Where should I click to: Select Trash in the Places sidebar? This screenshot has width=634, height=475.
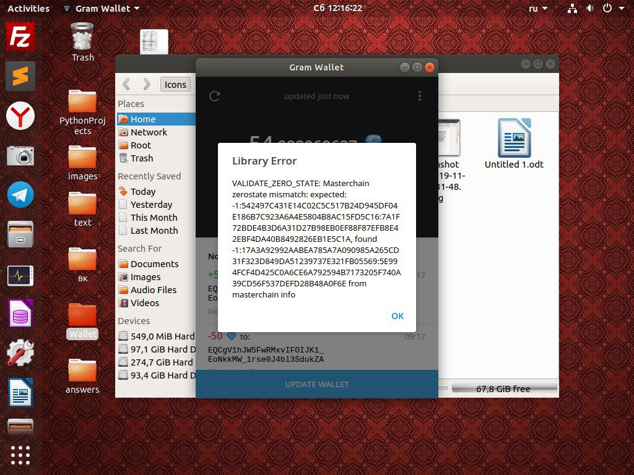click(x=156, y=158)
